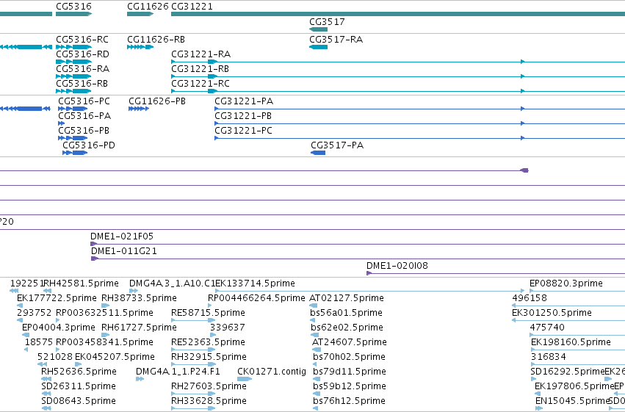Click the SD26311.5prime EST label
This screenshot has height=412, width=625.
(x=79, y=386)
